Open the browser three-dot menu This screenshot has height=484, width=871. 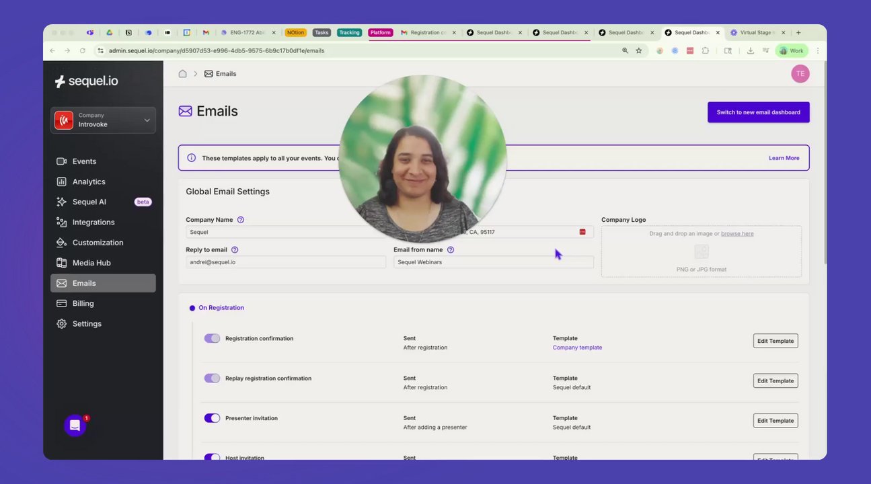(x=818, y=50)
